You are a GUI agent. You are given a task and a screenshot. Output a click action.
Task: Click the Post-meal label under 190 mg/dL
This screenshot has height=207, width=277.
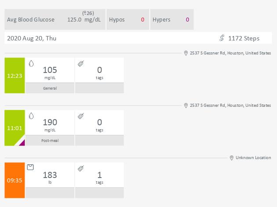pos(50,141)
